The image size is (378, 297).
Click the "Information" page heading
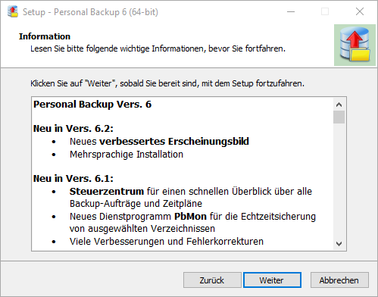(45, 36)
